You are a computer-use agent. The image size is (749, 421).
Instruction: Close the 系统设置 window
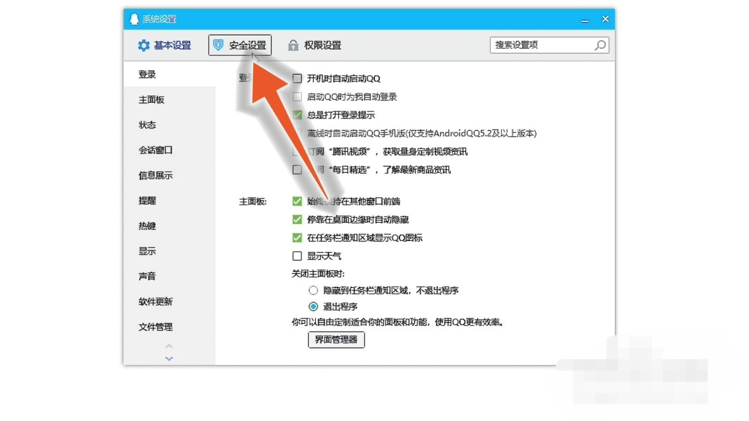coord(605,19)
